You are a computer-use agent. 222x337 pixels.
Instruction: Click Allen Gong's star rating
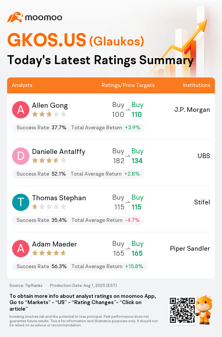point(49,114)
